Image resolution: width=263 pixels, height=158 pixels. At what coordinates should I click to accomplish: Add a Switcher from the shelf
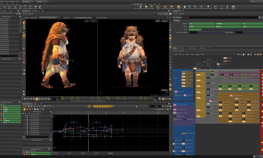pos(227,7)
